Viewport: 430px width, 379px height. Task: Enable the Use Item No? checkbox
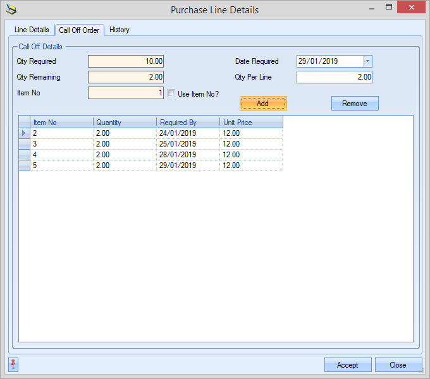pos(171,93)
